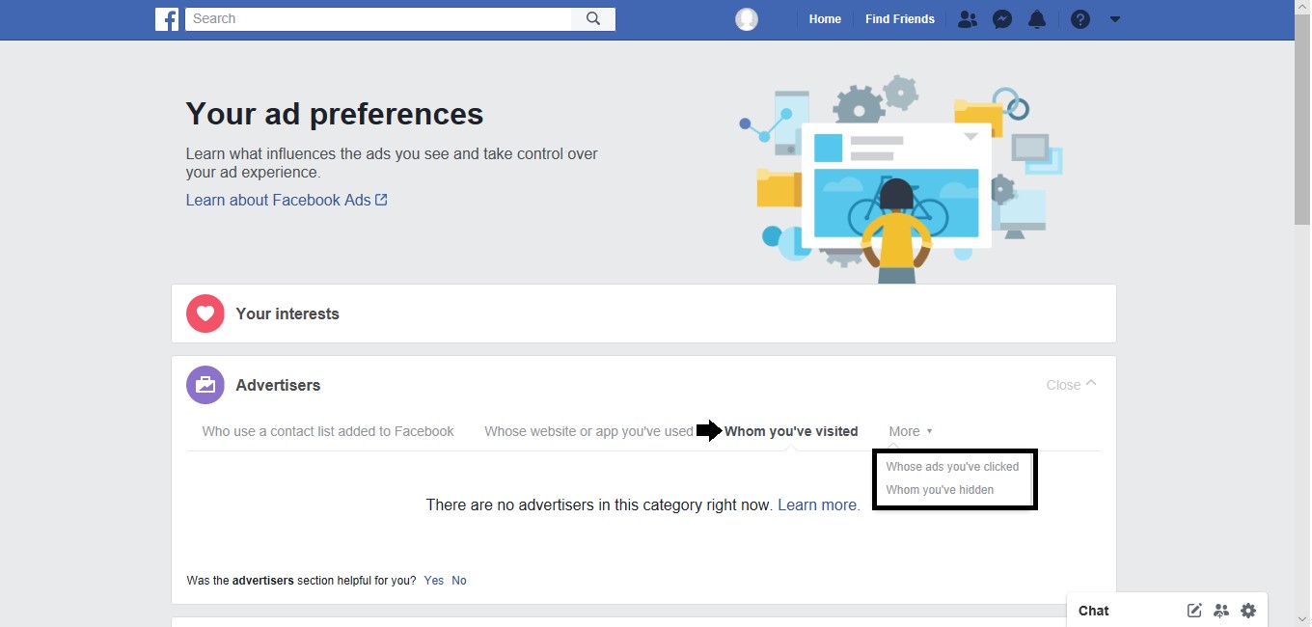
Task: Click the Your interests heart icon
Action: (205, 313)
